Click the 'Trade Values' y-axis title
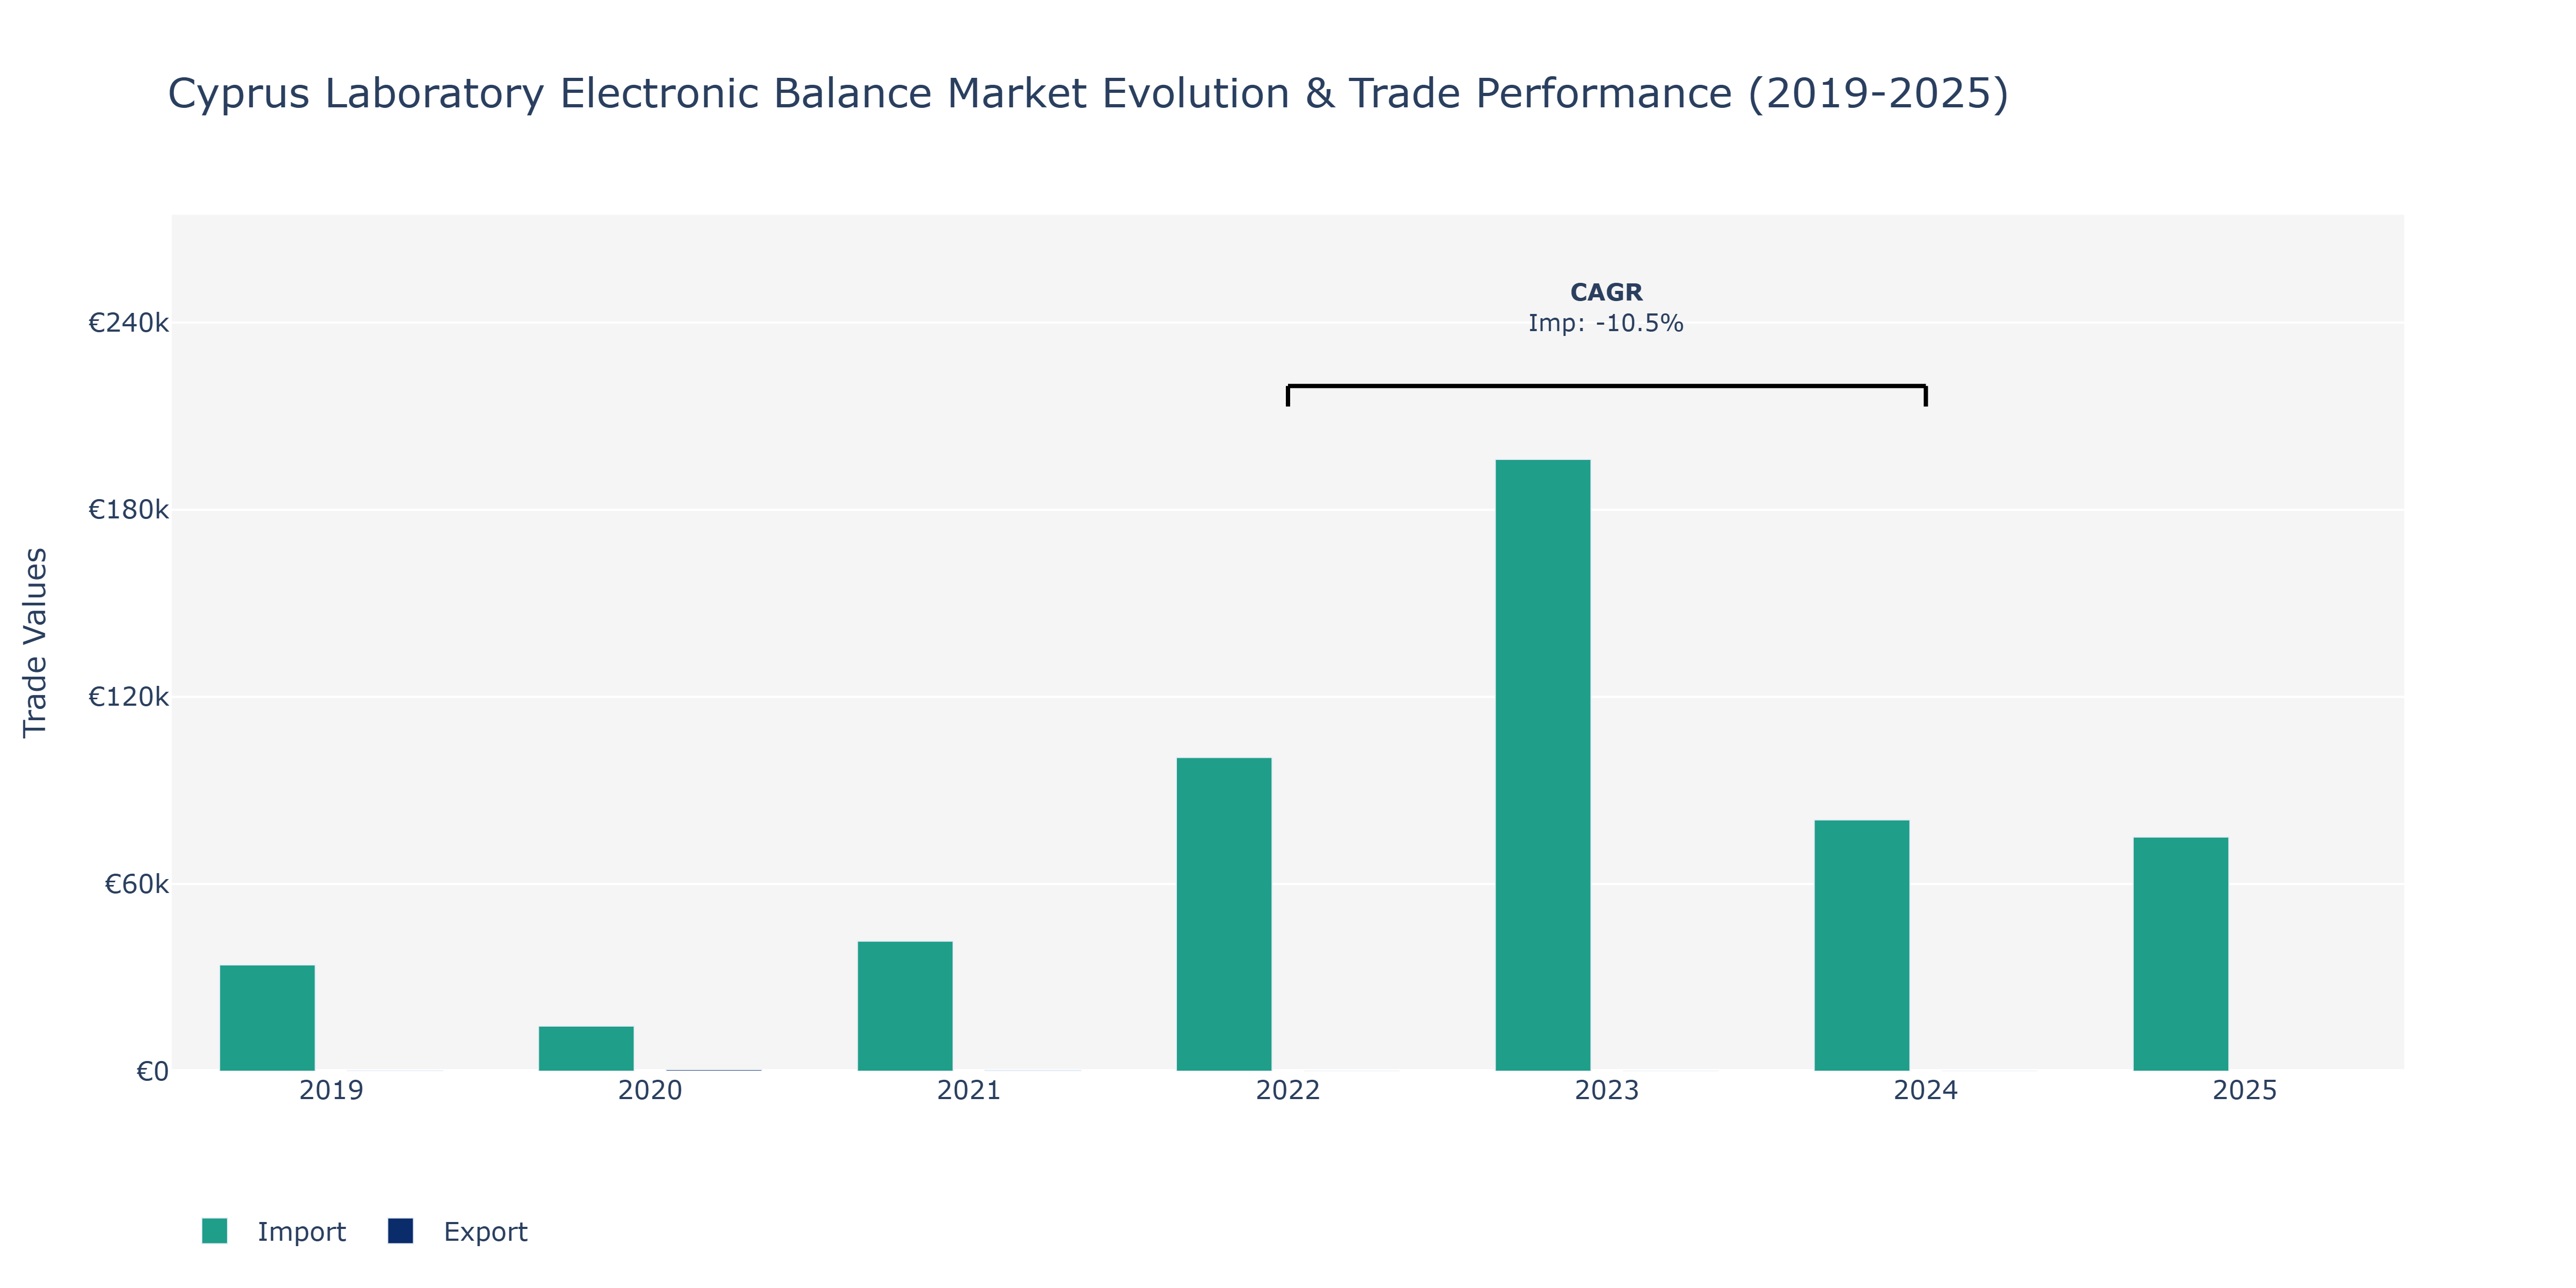The height and width of the screenshot is (1288, 2576). click(x=35, y=642)
